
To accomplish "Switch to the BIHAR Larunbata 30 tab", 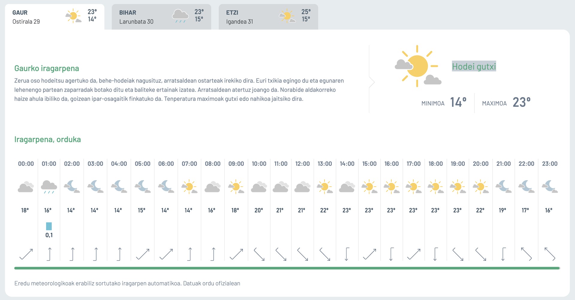I will (161, 17).
